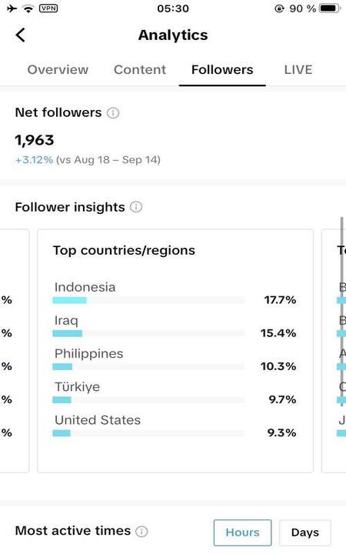Open the Net followers info icon
The height and width of the screenshot is (554, 346).
pyautogui.click(x=113, y=113)
